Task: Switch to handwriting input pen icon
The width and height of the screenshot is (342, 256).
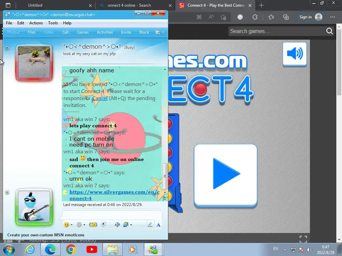Action: [150, 225]
